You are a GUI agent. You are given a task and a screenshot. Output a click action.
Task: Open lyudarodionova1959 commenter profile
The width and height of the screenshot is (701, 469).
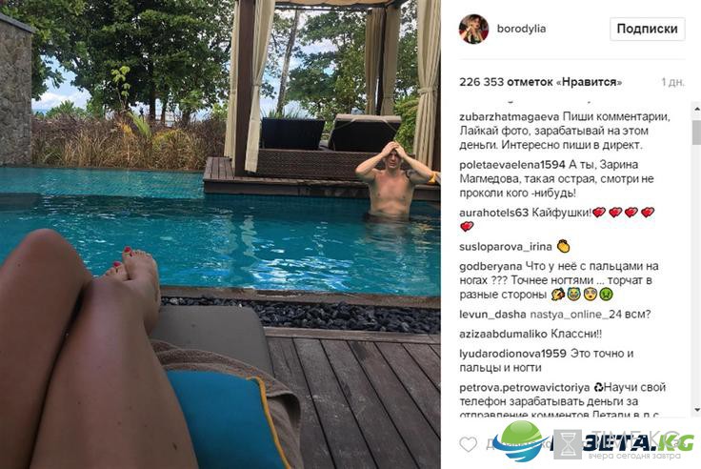(512, 354)
